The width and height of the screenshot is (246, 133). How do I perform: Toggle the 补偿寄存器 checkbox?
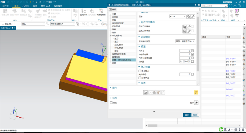click(192, 54)
